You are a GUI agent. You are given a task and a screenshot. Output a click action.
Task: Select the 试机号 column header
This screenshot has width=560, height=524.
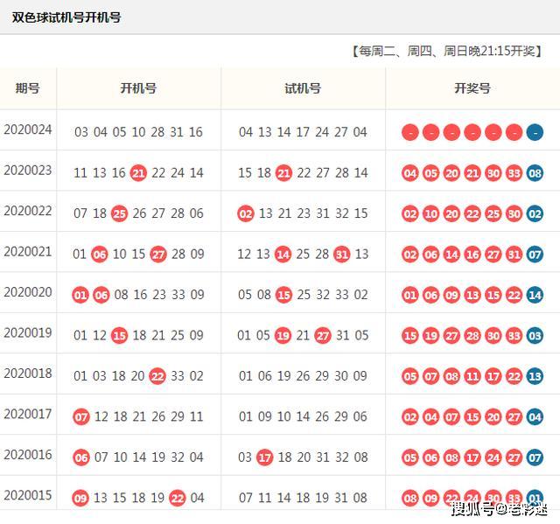coord(303,87)
